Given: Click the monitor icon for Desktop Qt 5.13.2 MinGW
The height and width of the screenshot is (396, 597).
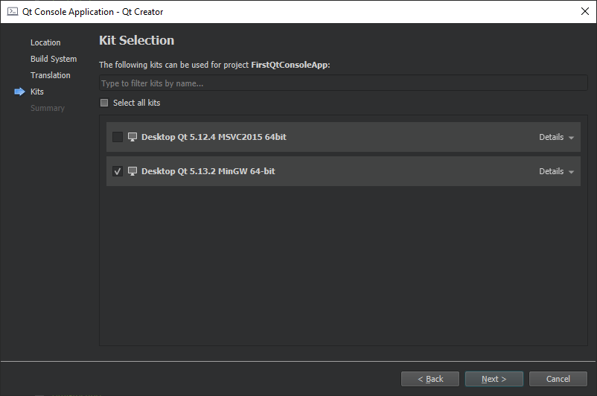Looking at the screenshot, I should (132, 171).
